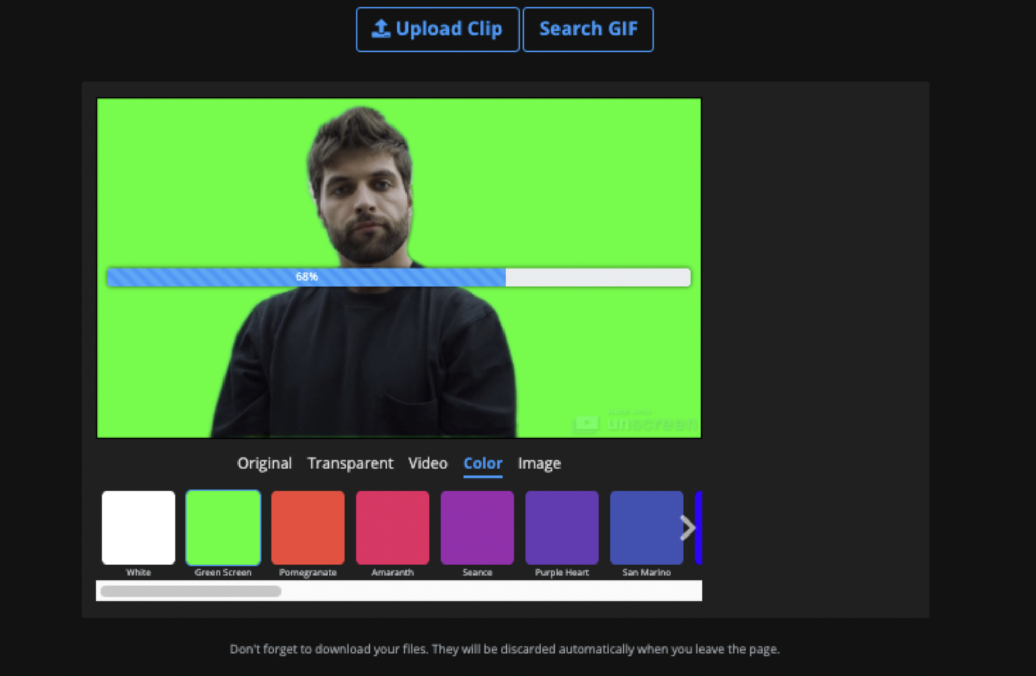The image size is (1036, 676).
Task: Switch to the Transparent tab
Action: (349, 463)
